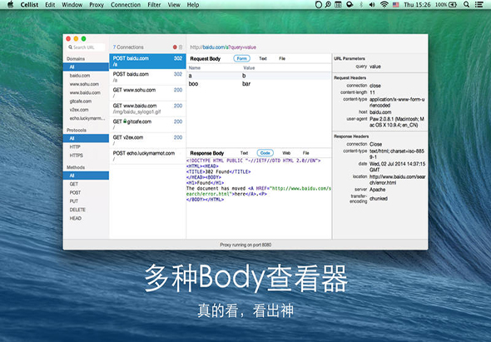Click the calendar icon in menu bar
The image size is (491, 342).
[x=338, y=5]
